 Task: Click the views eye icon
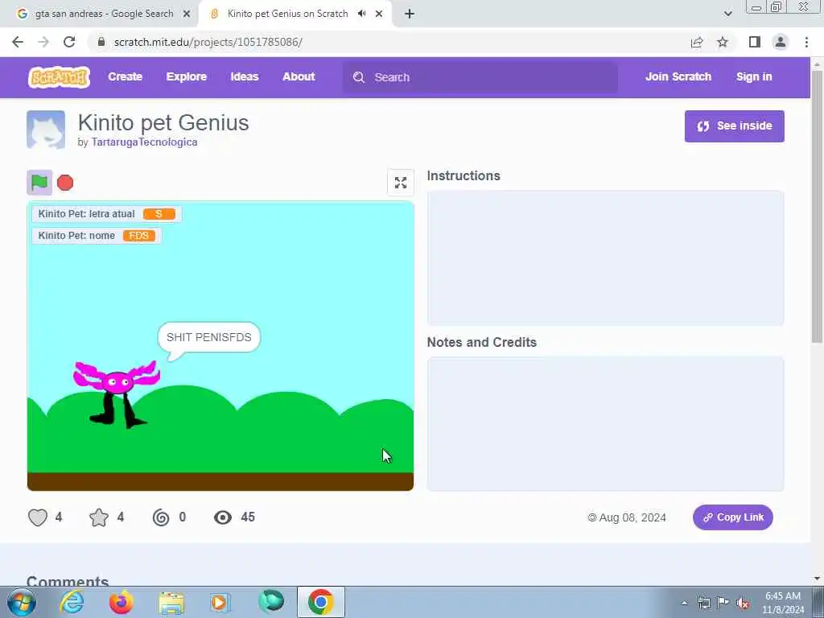[x=223, y=517]
